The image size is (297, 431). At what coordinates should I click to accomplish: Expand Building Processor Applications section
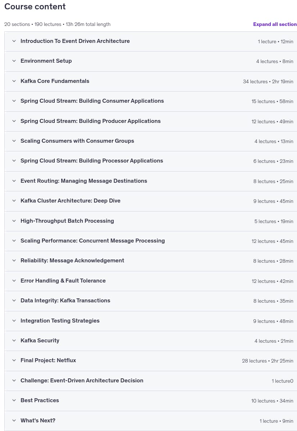(151, 161)
